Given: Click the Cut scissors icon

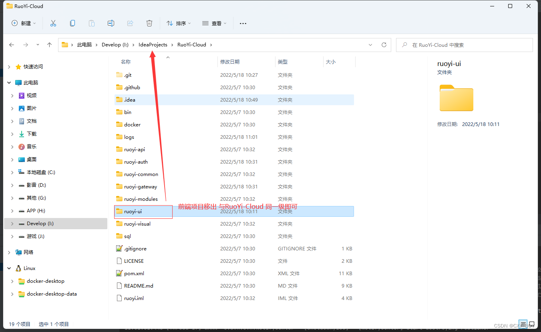Looking at the screenshot, I should click(x=53, y=23).
